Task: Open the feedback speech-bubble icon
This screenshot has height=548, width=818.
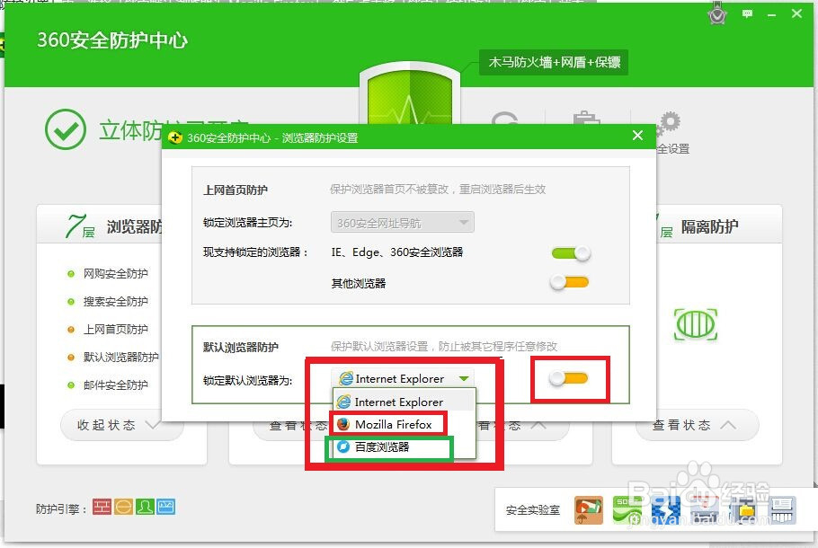Action: [x=747, y=14]
